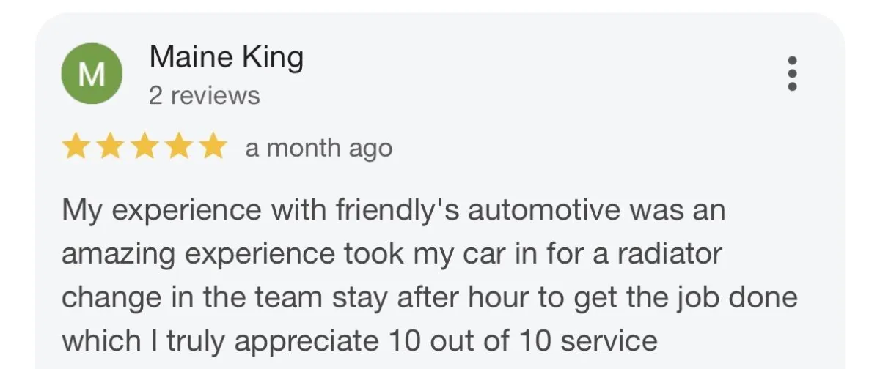Select the third gold rating star
The image size is (880, 369).
coord(144,147)
